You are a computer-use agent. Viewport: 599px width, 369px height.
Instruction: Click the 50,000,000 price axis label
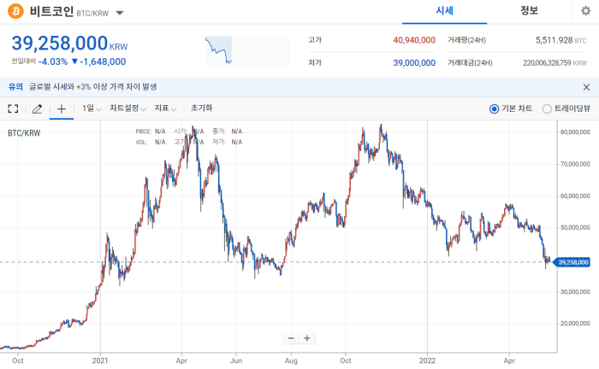click(x=575, y=227)
